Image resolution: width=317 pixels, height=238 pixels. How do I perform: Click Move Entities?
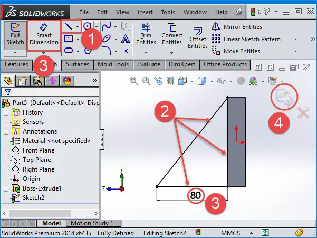point(236,51)
